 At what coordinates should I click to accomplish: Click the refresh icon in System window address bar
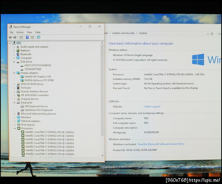pos(212,34)
